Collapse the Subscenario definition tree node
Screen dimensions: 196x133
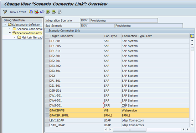(5, 24)
